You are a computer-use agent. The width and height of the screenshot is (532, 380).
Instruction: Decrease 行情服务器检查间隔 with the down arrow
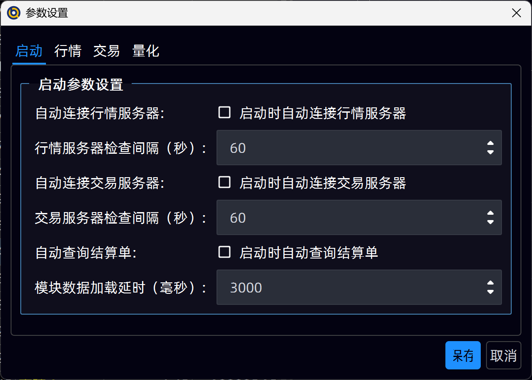[x=490, y=152]
